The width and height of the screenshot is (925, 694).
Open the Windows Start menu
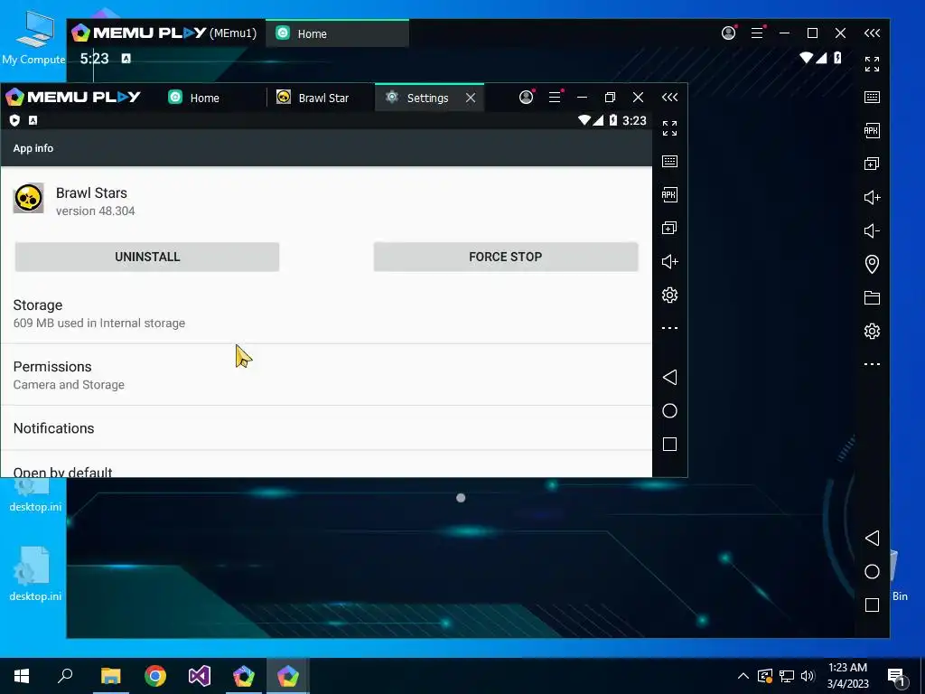(22, 676)
